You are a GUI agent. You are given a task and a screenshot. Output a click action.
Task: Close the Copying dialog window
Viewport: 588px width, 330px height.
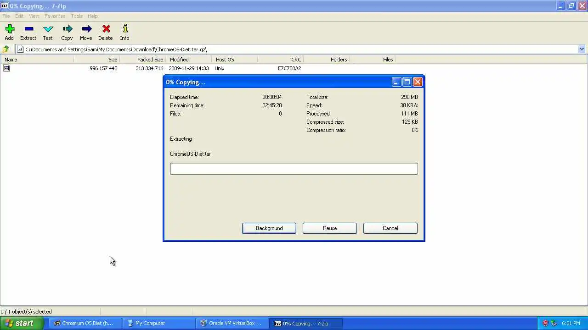(x=418, y=82)
